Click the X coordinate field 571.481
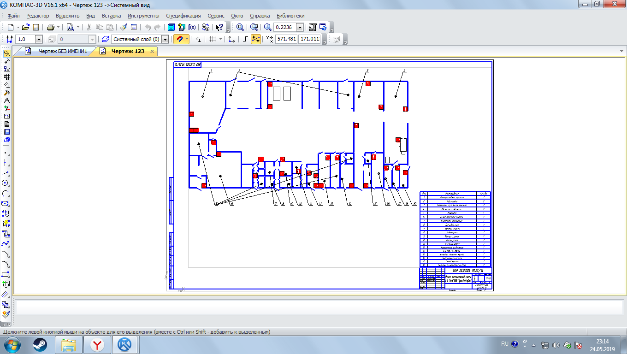This screenshot has height=354, width=627. click(286, 40)
